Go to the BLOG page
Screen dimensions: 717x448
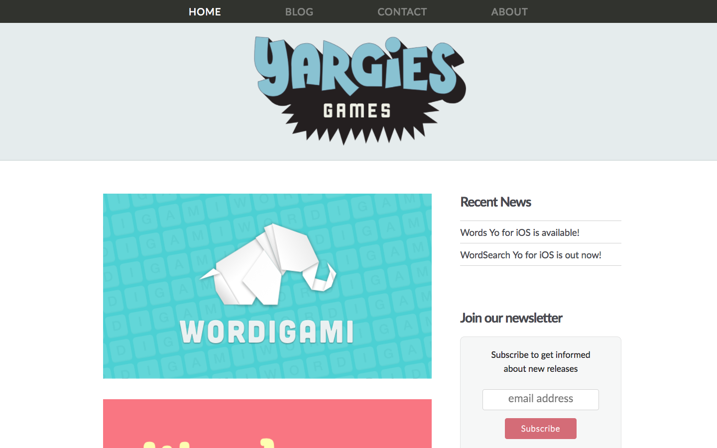299,11
